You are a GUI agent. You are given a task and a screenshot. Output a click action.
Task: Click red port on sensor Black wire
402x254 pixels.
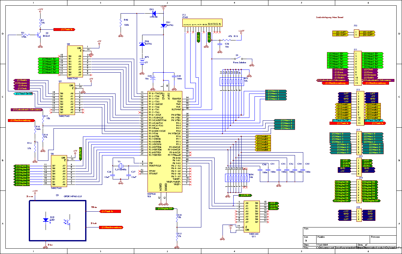tap(111, 227)
